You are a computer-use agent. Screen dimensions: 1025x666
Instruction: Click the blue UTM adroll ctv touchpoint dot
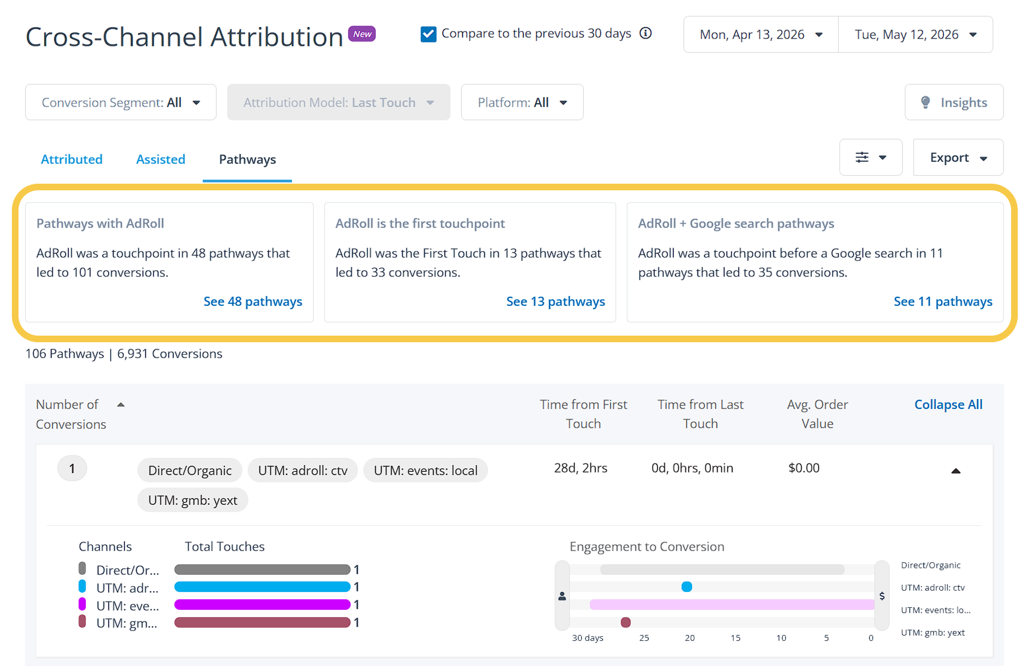coord(687,587)
